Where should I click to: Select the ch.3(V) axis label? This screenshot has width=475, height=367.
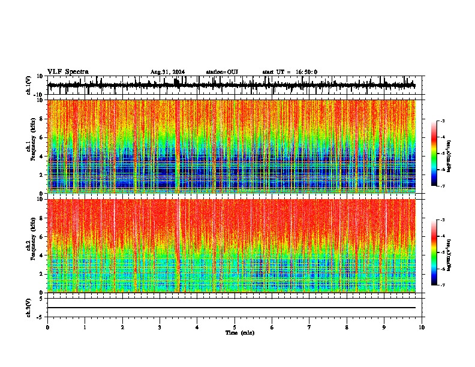[29, 308]
